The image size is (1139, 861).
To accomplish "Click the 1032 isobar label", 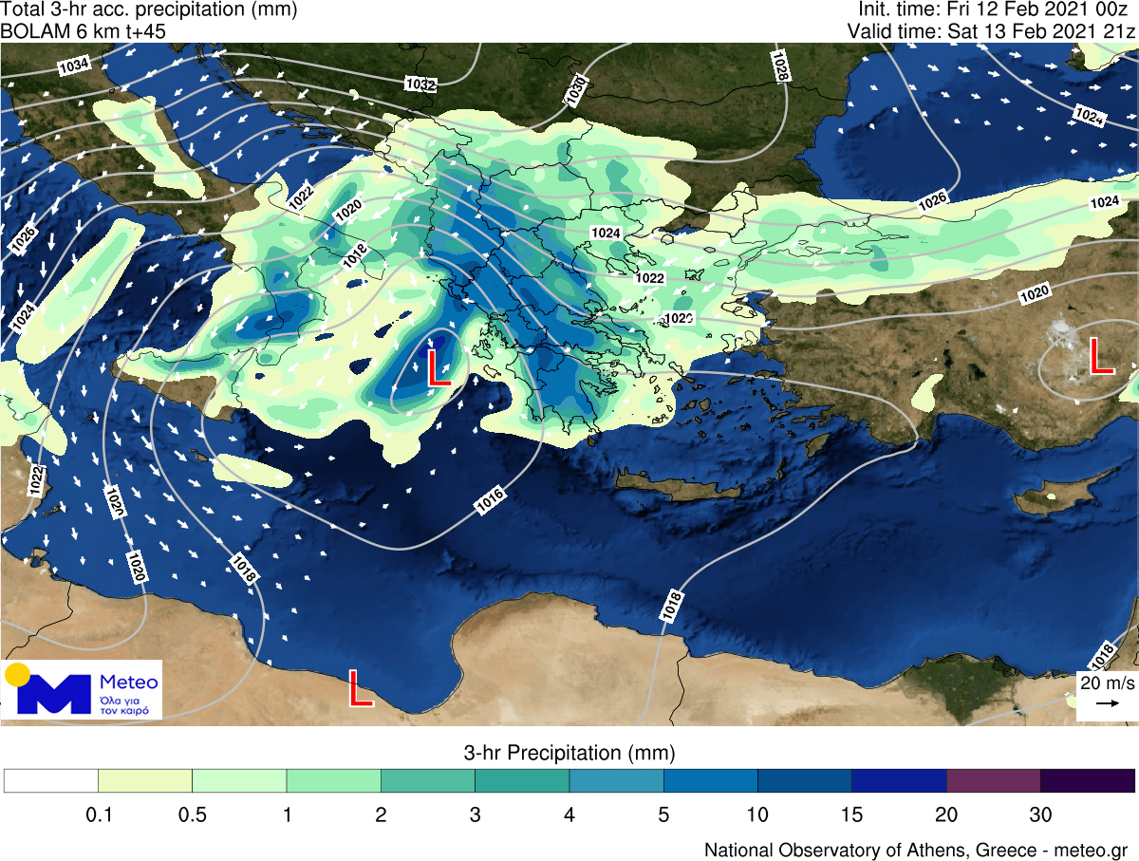I will (x=420, y=84).
